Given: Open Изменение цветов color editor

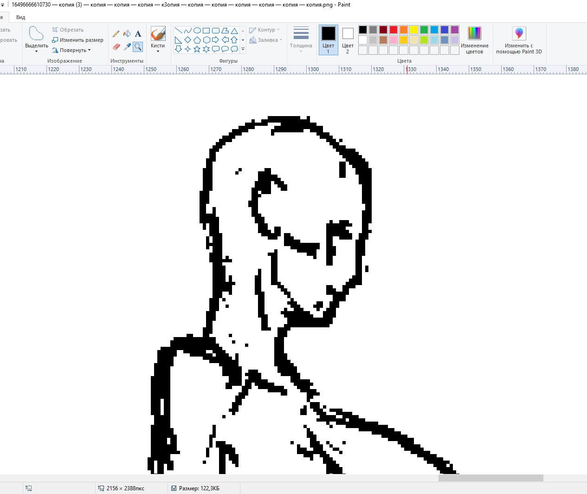Looking at the screenshot, I should [x=474, y=40].
